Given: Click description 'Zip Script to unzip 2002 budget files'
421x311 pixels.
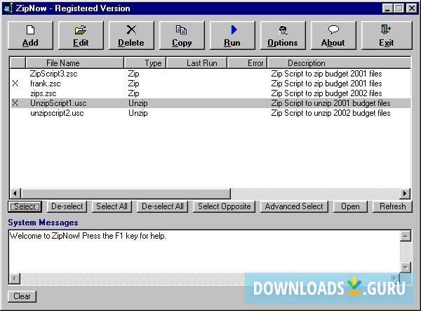Looking at the screenshot, I should [330, 113].
